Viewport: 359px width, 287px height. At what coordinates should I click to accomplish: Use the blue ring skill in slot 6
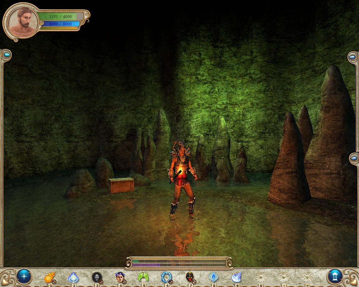167,277
